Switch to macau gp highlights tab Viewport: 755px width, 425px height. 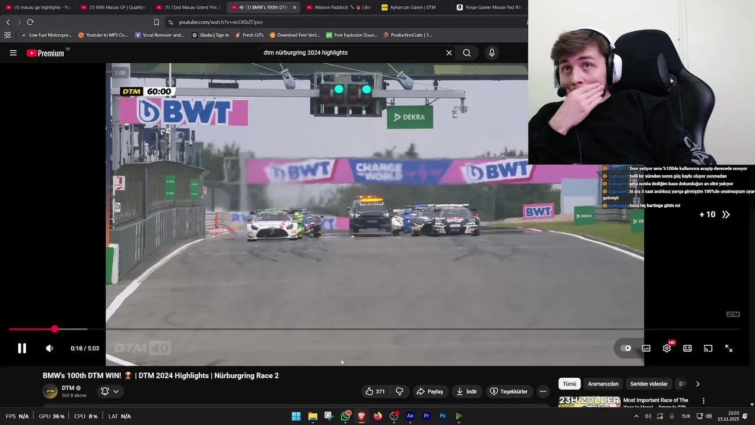tap(38, 7)
